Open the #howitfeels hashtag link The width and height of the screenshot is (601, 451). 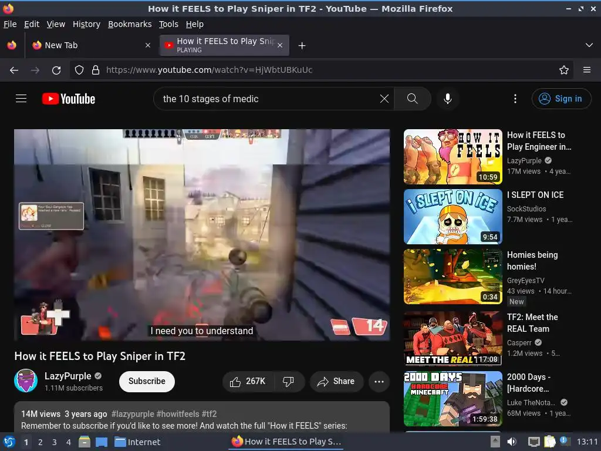(178, 414)
